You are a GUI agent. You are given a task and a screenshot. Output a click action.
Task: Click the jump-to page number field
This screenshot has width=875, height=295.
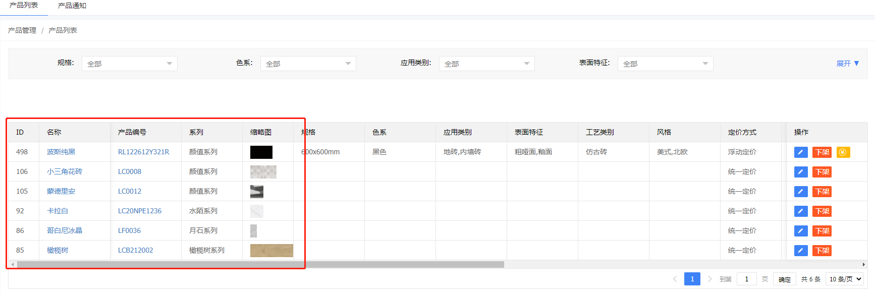click(x=747, y=279)
